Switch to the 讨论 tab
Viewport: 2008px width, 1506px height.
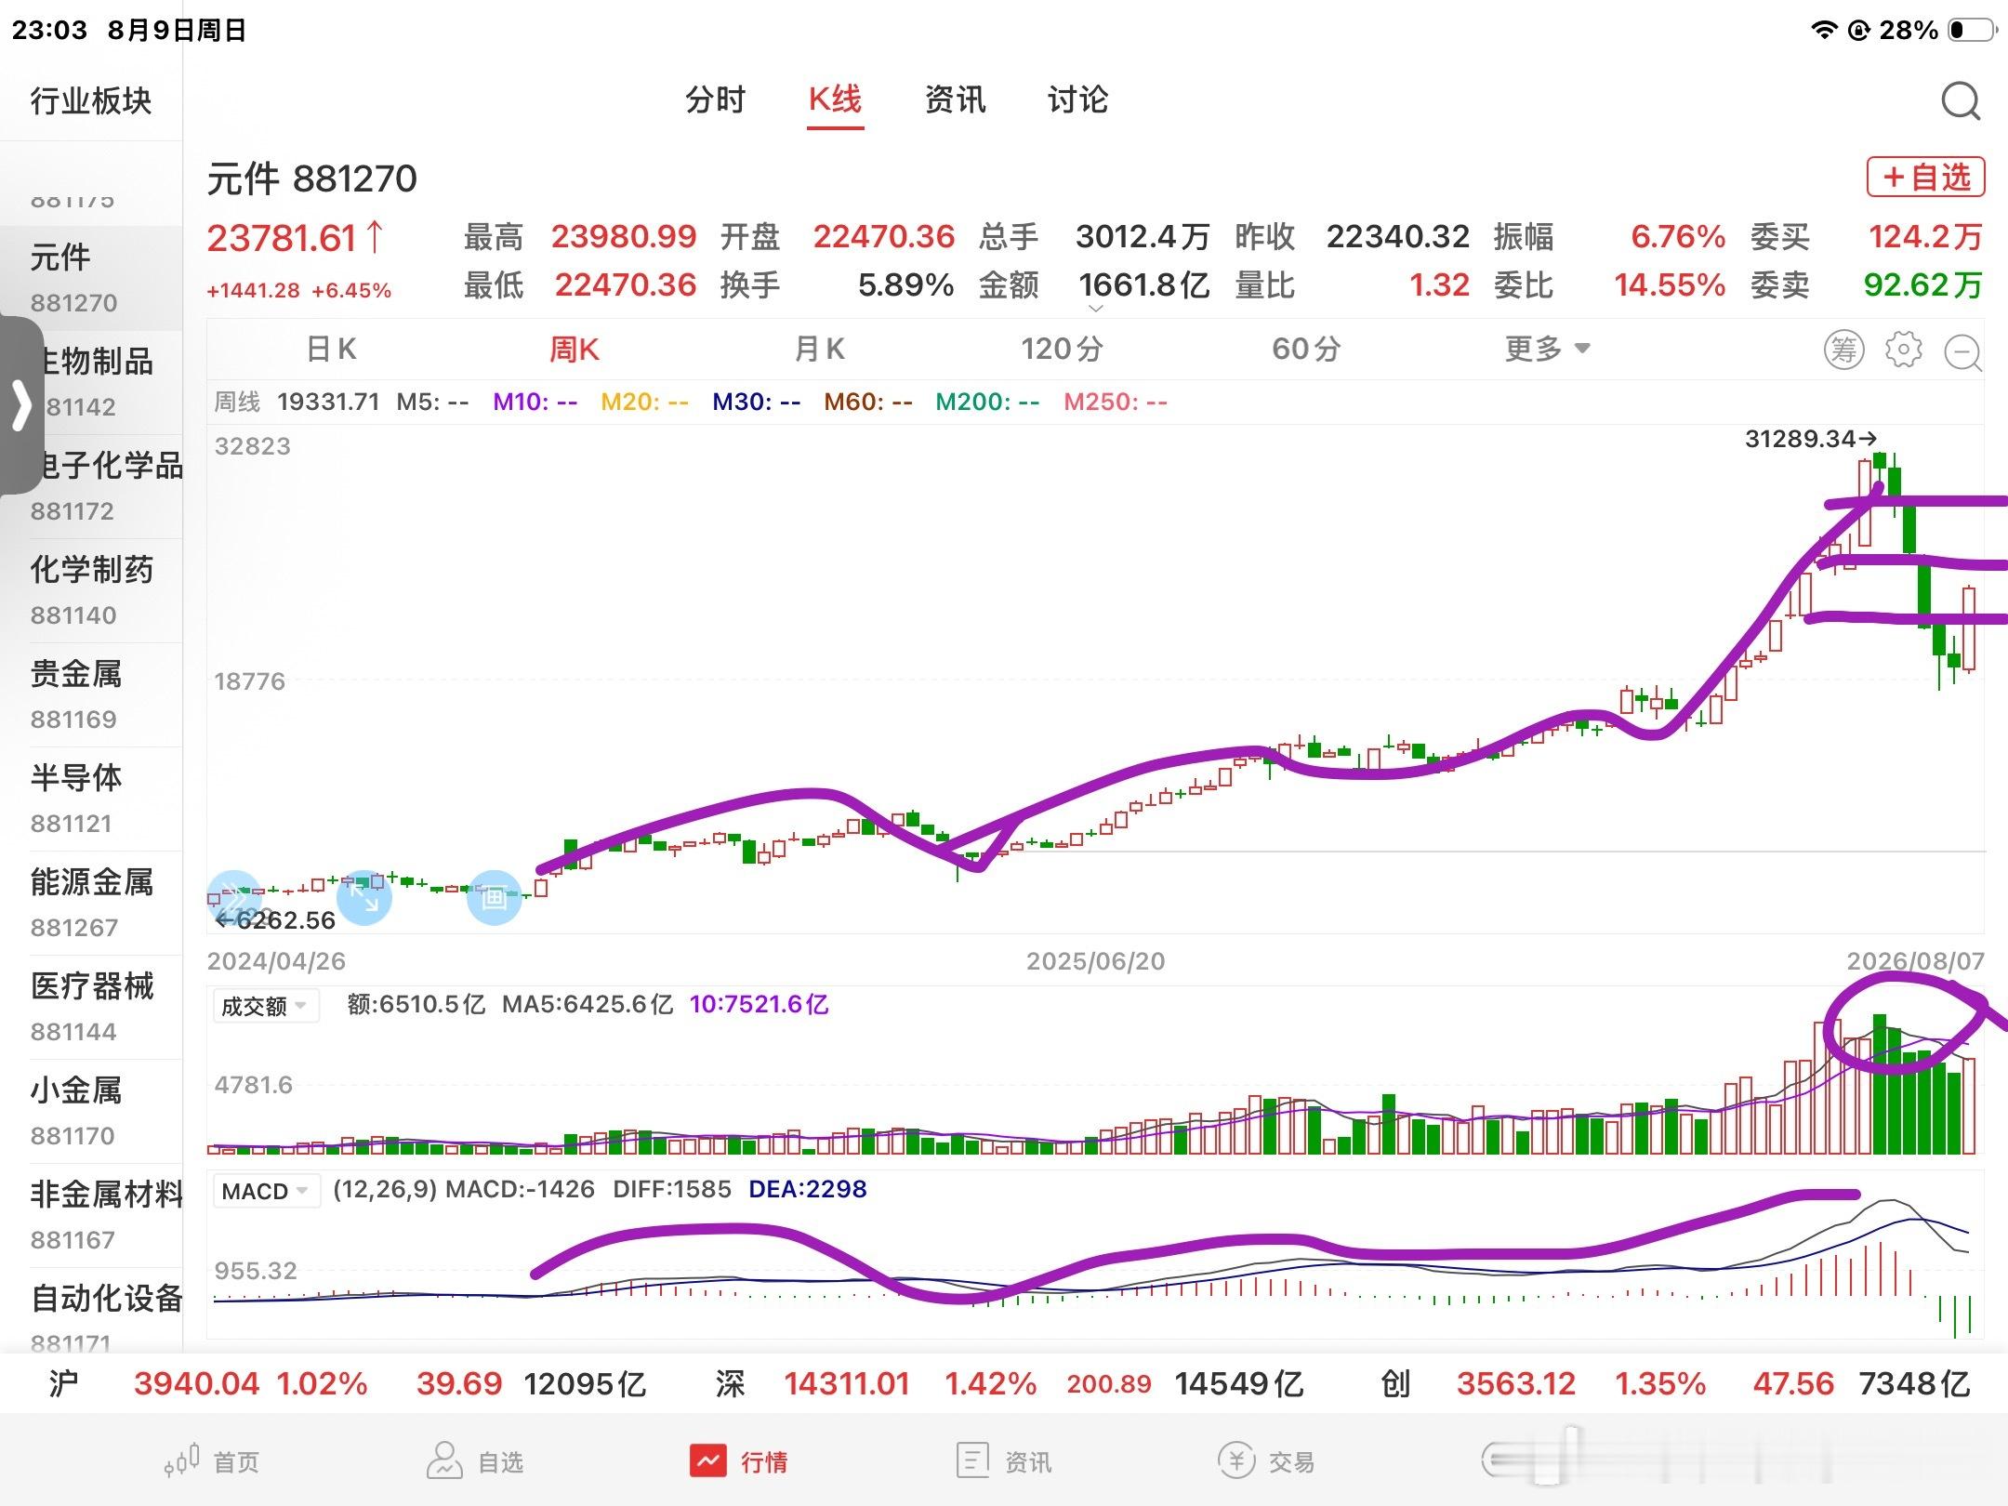(x=1077, y=99)
